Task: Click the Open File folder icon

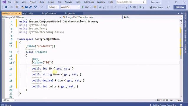Action: coord(22,7)
